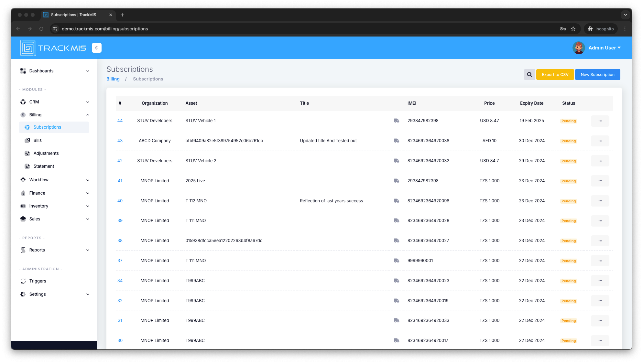This screenshot has height=363, width=643.
Task: Expand the Reports section
Action: tap(54, 250)
